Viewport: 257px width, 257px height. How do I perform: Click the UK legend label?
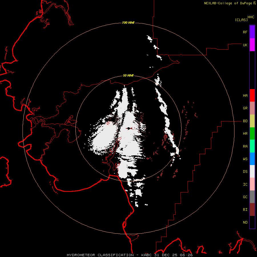[245, 45]
